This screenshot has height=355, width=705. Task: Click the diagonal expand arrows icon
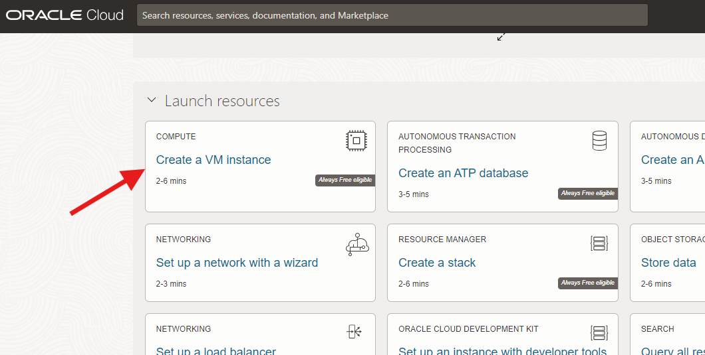point(501,36)
